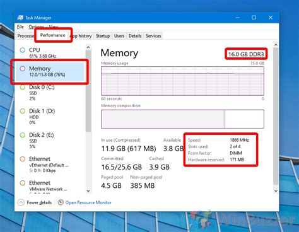This screenshot has height=232, width=299.
Task: Open the Options menu
Action: (36, 27)
